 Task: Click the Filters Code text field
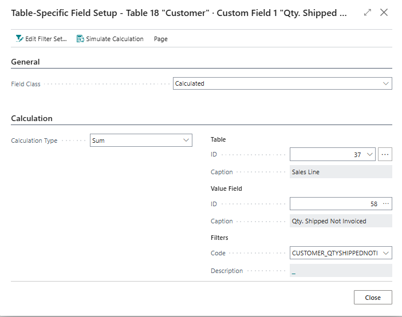click(x=334, y=253)
